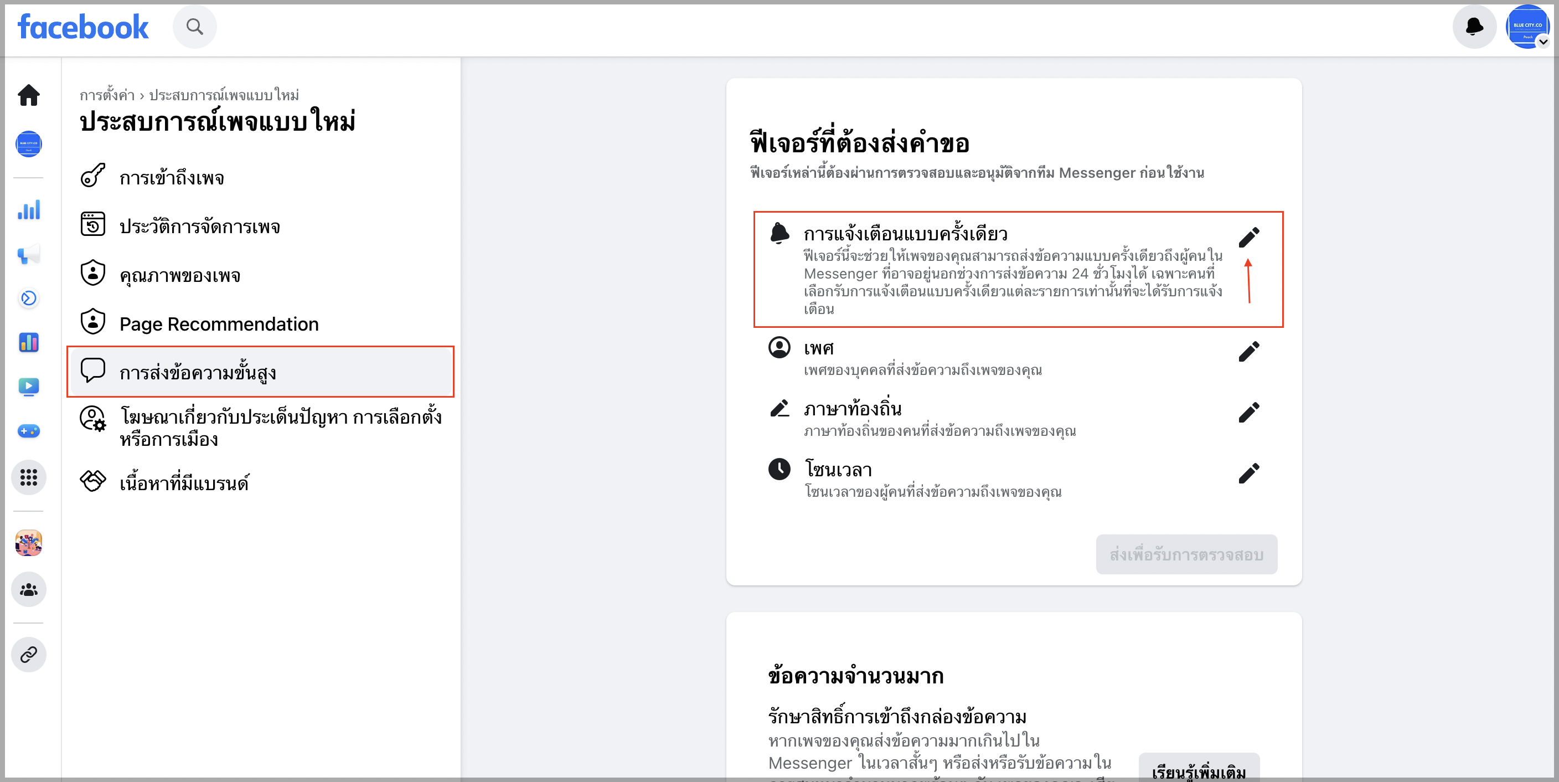
Task: Click the bell icon beside การแจ้งเตือนแบบครั้งเดียว
Action: tap(779, 234)
